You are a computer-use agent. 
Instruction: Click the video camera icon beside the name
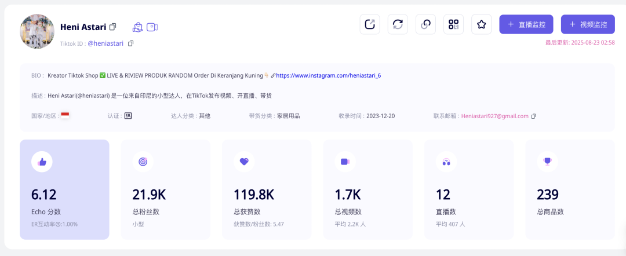click(x=152, y=27)
